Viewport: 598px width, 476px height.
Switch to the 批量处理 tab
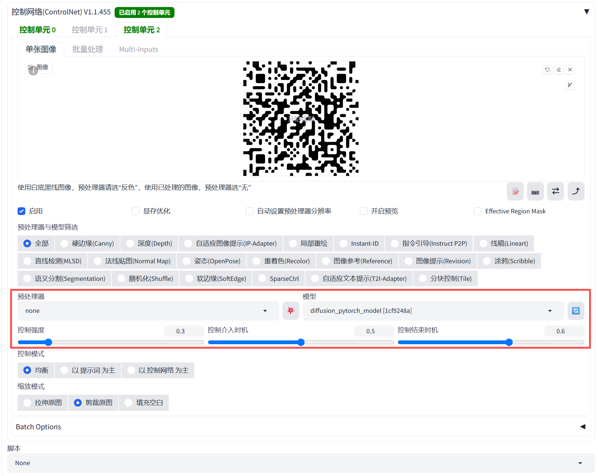87,49
